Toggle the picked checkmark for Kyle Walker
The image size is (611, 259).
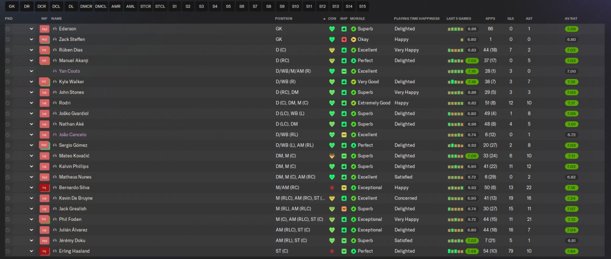pyautogui.click(x=8, y=82)
